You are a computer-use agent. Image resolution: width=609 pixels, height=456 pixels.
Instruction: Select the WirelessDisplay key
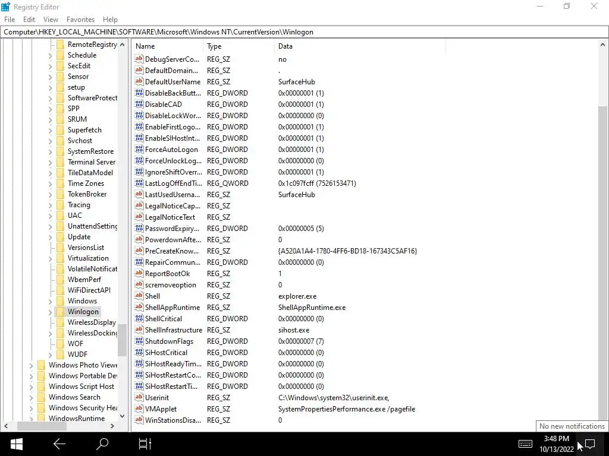92,322
